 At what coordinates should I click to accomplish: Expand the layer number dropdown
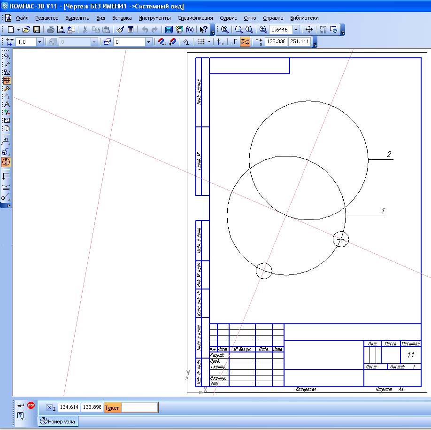(148, 42)
